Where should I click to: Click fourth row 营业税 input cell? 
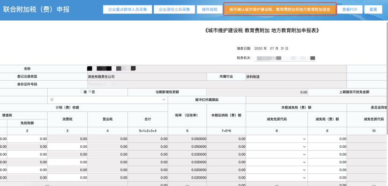pyautogui.click(x=107, y=162)
